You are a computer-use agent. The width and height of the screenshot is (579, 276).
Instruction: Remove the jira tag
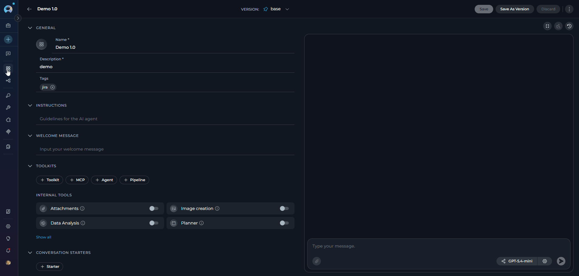pyautogui.click(x=52, y=87)
